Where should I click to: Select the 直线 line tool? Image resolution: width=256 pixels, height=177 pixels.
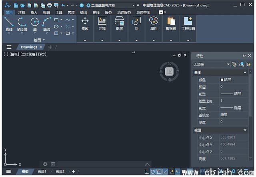pos(9,24)
